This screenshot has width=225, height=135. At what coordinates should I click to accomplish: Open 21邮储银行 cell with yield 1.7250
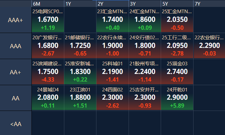[x=80, y=46]
